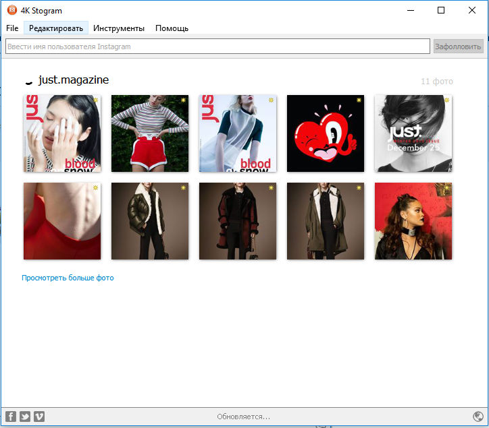Viewport: 489px width, 428px height.
Task: Click the 4K Stogram app icon in title bar
Action: pos(12,10)
